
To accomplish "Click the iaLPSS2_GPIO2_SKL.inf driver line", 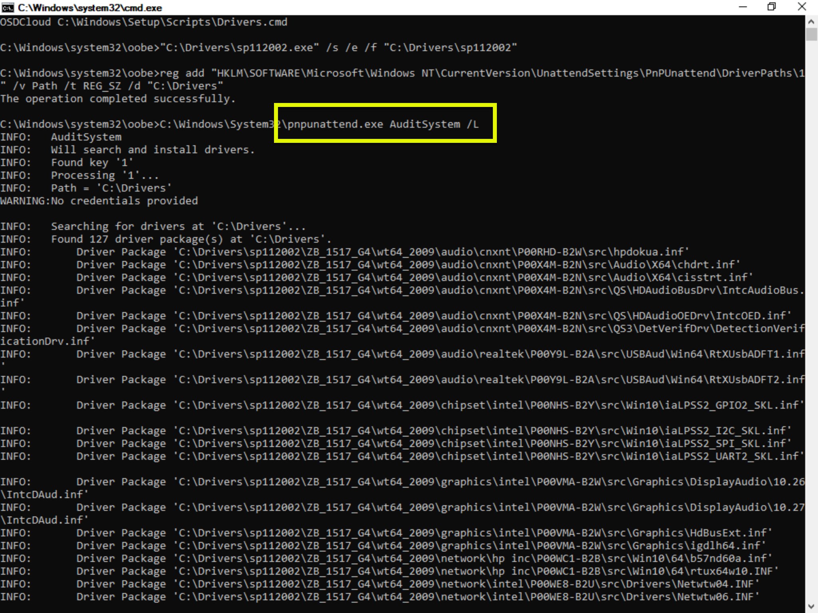I will pos(402,405).
